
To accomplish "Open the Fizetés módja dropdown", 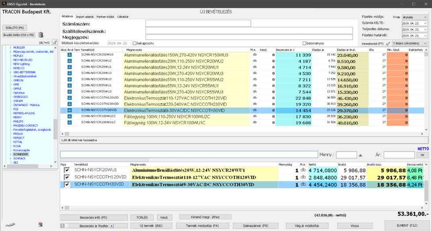I will pyautogui.click(x=415, y=16).
